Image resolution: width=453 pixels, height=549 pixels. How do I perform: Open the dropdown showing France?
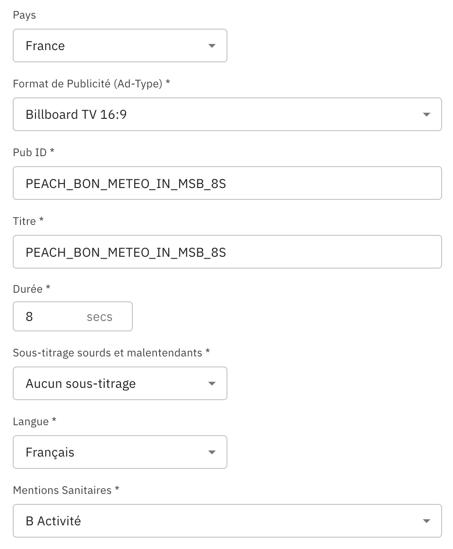[x=114, y=46]
